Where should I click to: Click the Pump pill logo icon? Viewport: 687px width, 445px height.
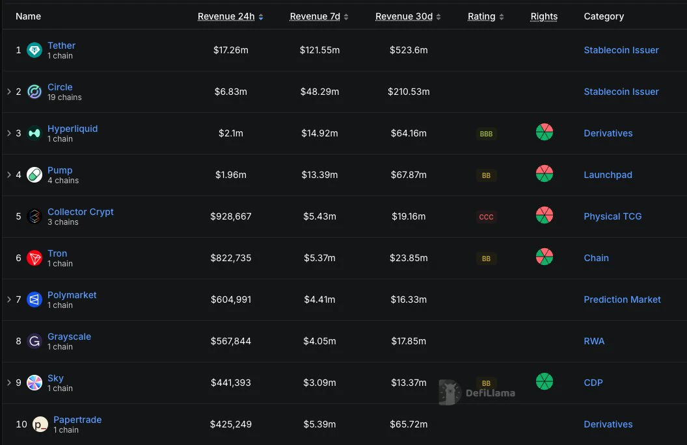click(34, 175)
